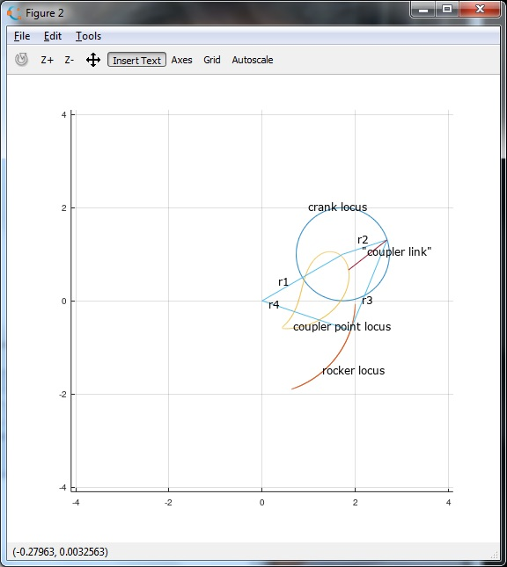507x567 pixels.
Task: Click the 'coupler point locus' label
Action: click(342, 327)
